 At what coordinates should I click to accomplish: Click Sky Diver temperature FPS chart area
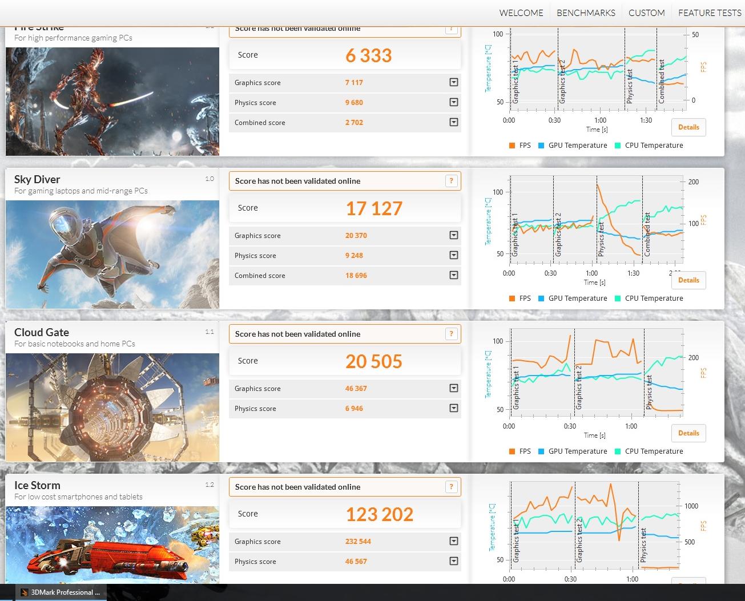596,220
